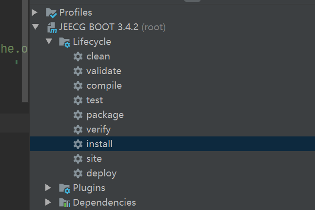Click the Profiles folder icon
This screenshot has width=315, height=210.
pos(51,13)
